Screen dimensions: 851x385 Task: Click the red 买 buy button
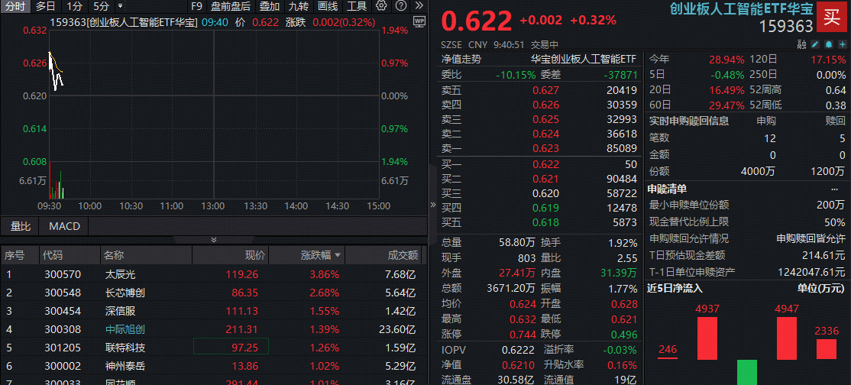[x=831, y=18]
